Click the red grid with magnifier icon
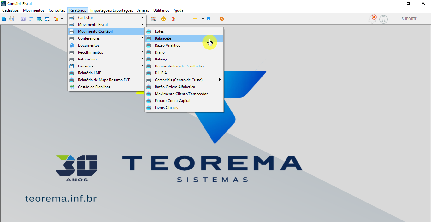Screen dimensions: 431x223 point(174,19)
